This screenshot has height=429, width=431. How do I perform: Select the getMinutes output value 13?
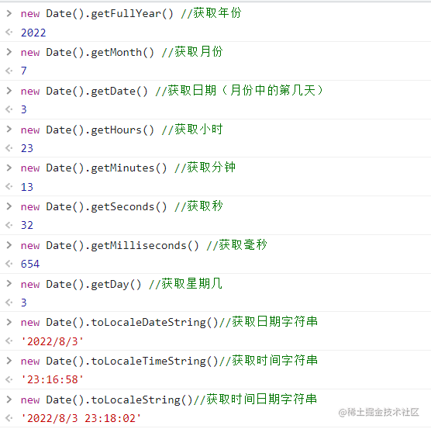27,187
